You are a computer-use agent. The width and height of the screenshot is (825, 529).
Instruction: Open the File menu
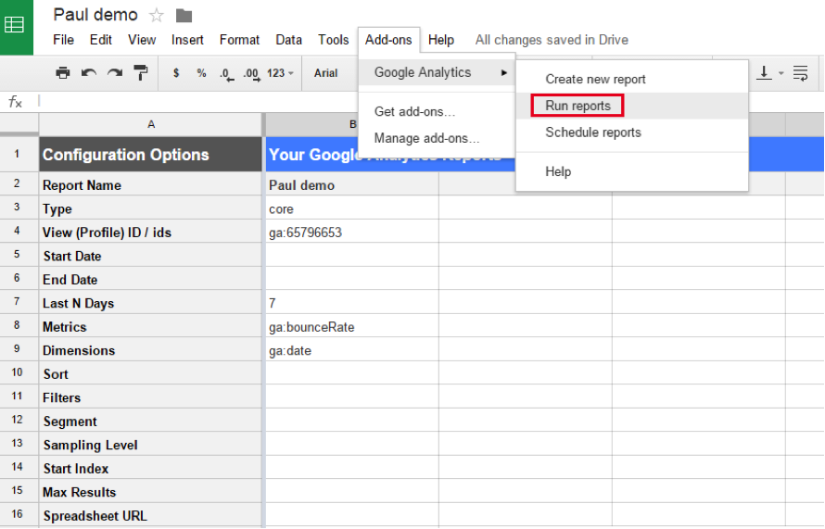tap(63, 40)
